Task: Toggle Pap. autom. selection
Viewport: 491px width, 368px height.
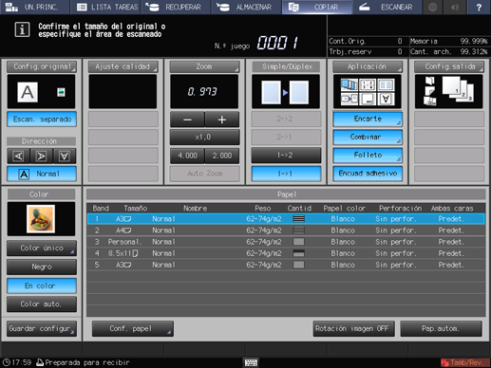Action: [x=441, y=329]
